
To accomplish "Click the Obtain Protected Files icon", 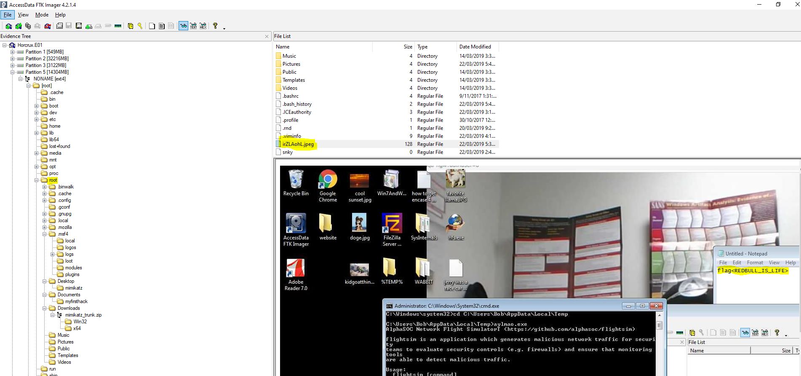I will tap(130, 26).
